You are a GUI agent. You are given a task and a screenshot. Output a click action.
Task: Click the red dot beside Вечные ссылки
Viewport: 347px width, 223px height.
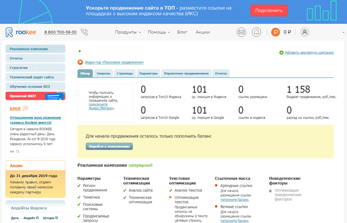[216, 206]
